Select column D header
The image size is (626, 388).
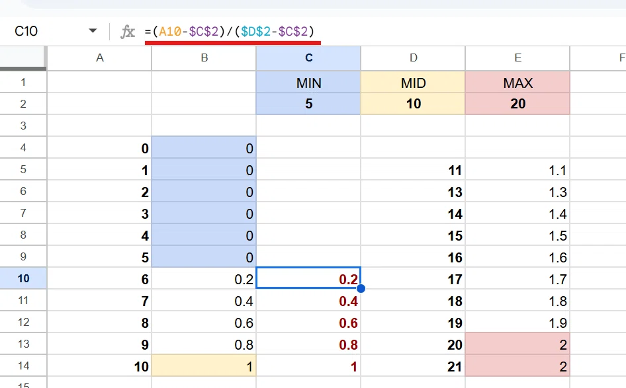[x=413, y=58]
